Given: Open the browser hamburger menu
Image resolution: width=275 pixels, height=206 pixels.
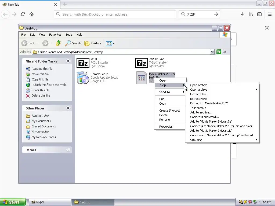Looking at the screenshot, I should pyautogui.click(x=270, y=14).
